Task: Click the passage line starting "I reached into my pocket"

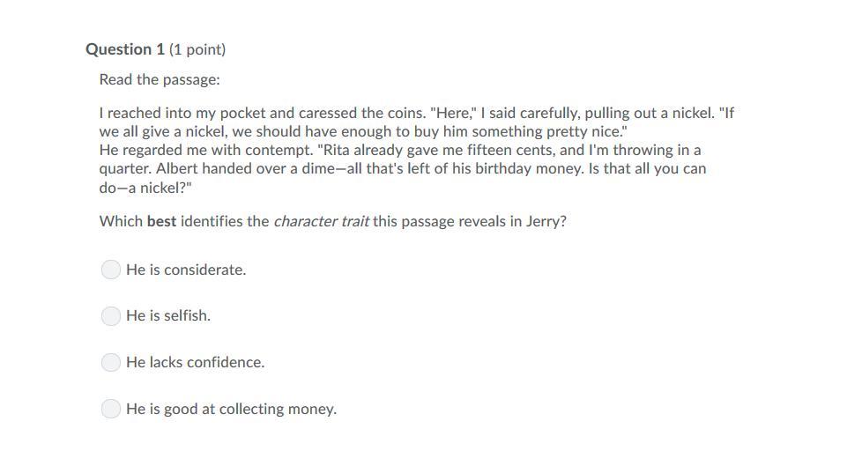Action: 417,113
